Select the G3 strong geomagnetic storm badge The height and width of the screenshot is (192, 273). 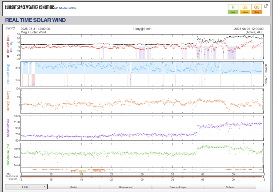(257, 9)
